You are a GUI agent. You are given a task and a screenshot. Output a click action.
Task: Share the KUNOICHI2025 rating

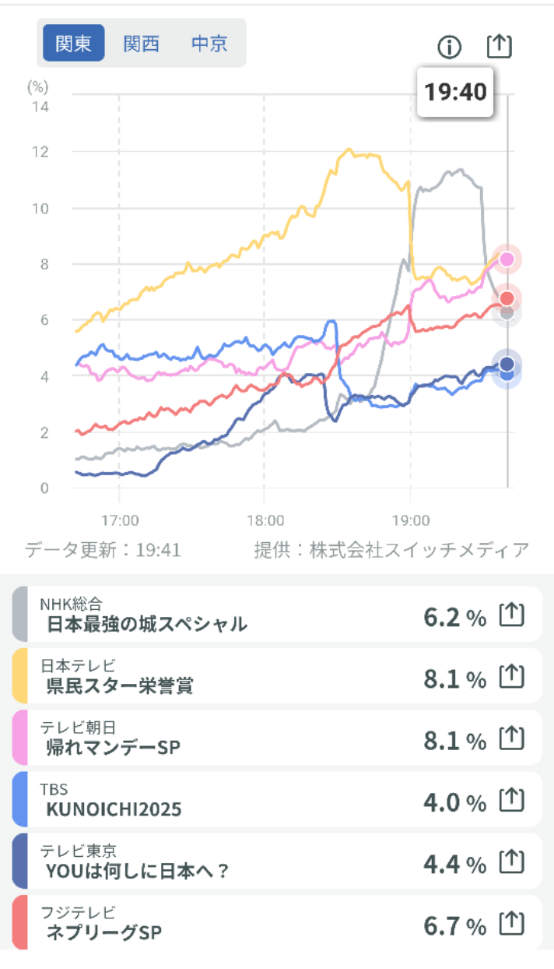511,800
